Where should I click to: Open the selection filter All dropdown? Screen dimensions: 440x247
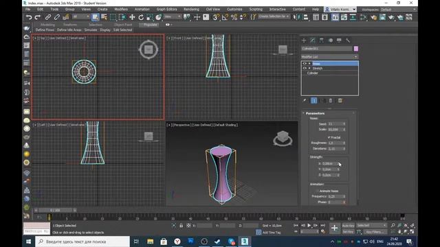click(x=81, y=16)
